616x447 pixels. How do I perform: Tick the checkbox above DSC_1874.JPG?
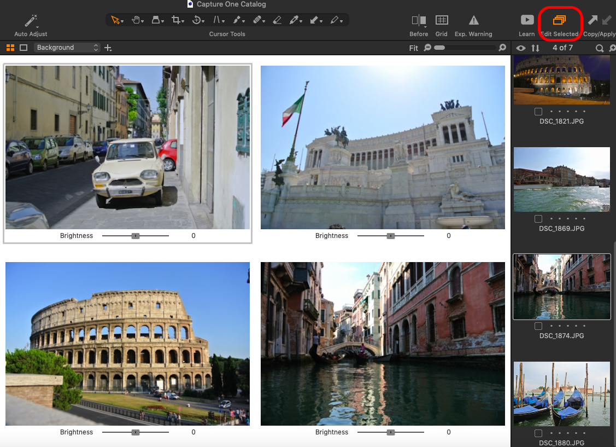point(538,326)
